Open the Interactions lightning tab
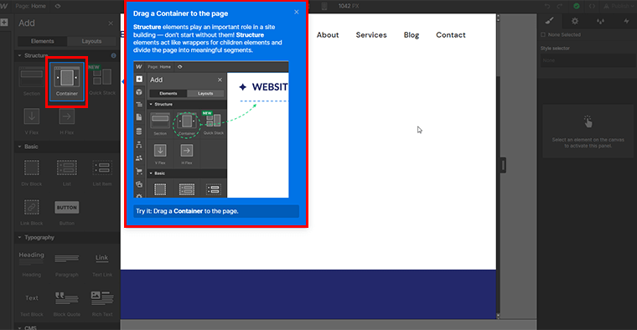Viewport: 637px width, 330px height. tap(626, 21)
